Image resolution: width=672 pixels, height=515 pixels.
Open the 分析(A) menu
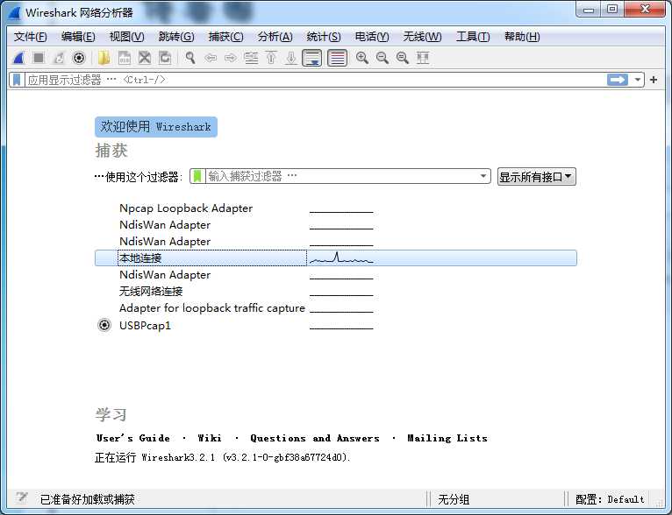275,37
